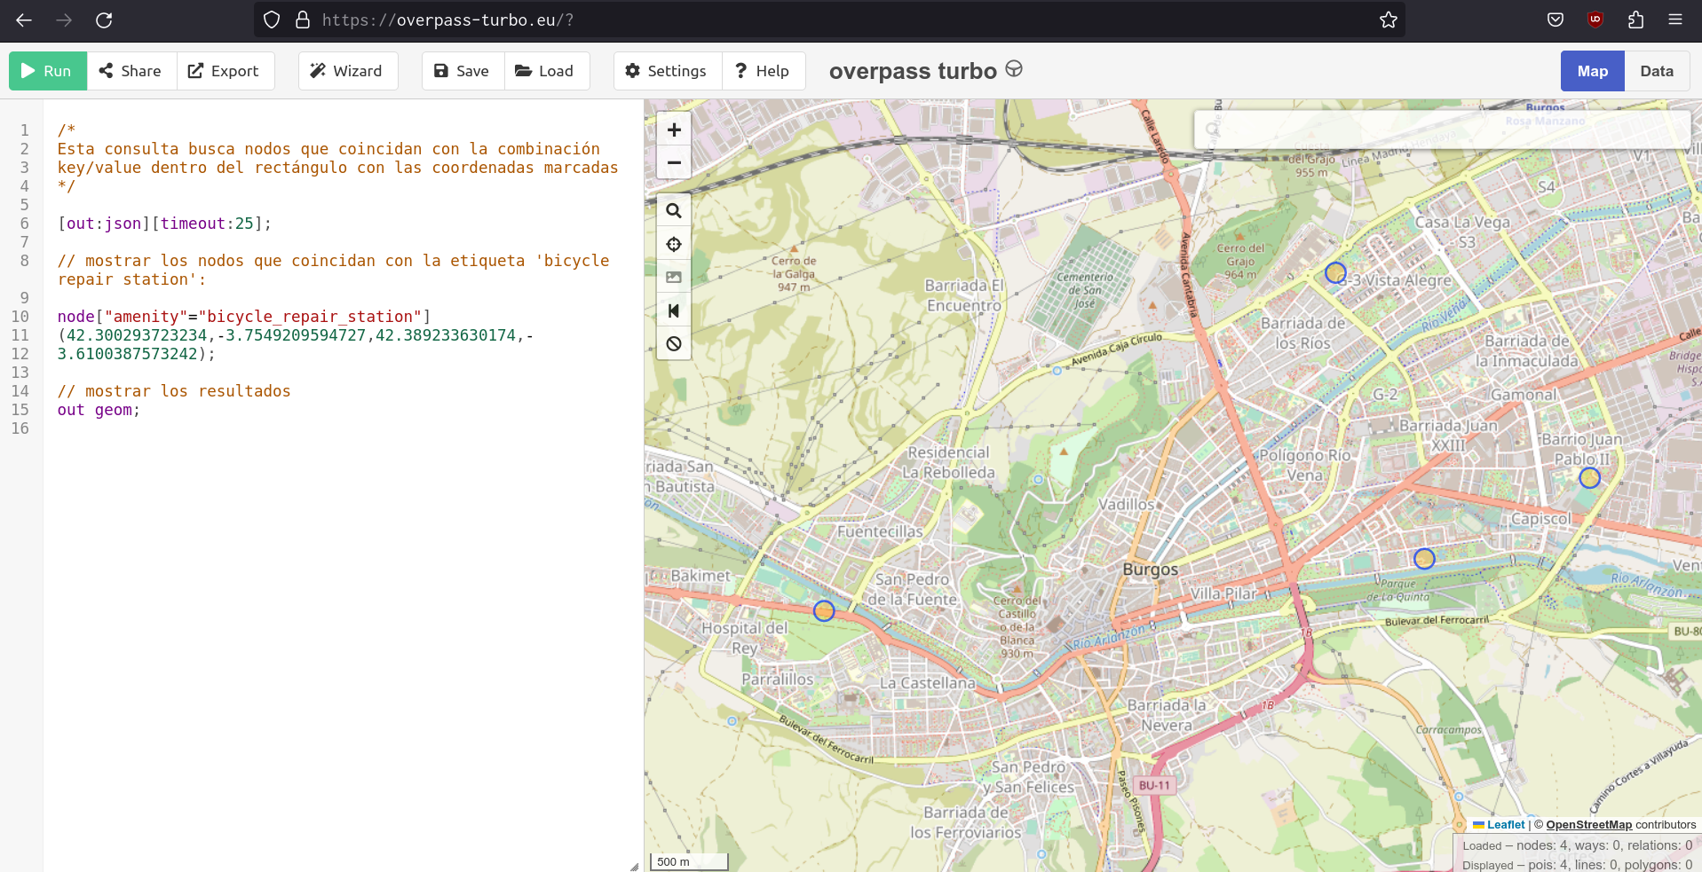
Task: Open the Share dialog
Action: pos(131,71)
